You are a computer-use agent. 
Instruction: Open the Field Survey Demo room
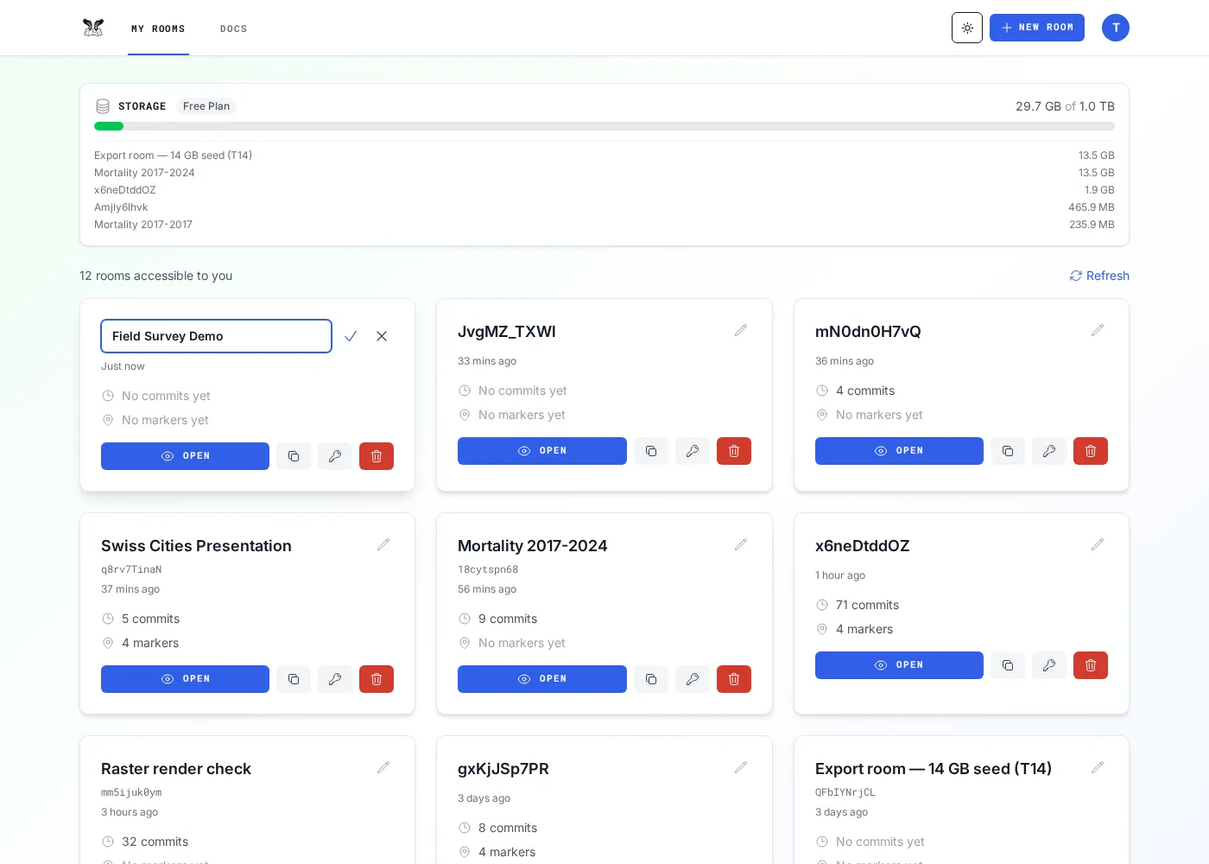pyautogui.click(x=185, y=456)
